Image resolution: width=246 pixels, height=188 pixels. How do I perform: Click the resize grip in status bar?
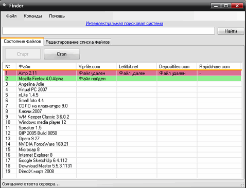(242, 184)
